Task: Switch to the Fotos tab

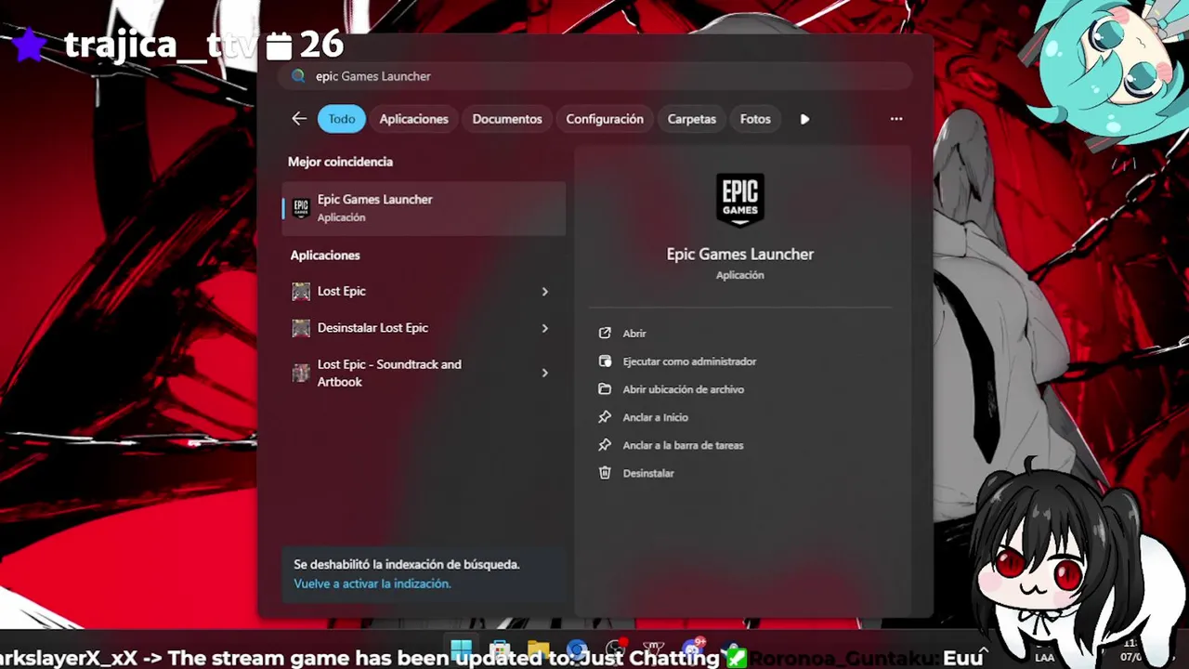Action: [x=755, y=119]
